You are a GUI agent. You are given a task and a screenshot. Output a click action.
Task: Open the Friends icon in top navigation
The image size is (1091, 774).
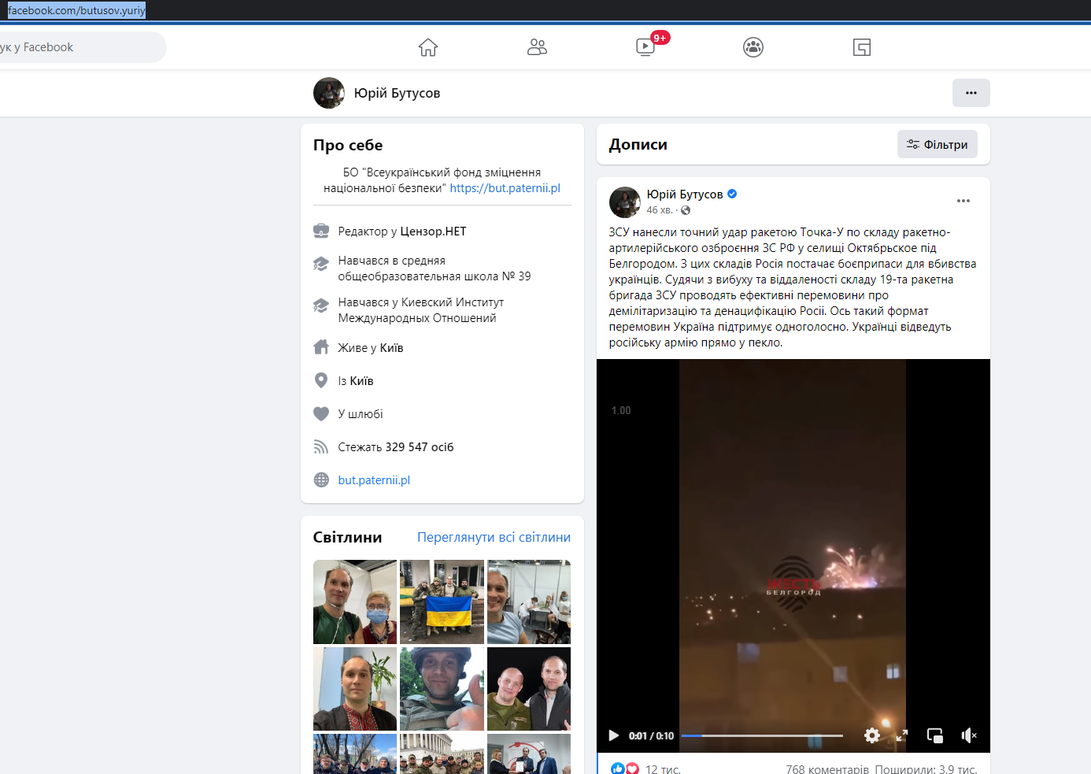click(537, 47)
